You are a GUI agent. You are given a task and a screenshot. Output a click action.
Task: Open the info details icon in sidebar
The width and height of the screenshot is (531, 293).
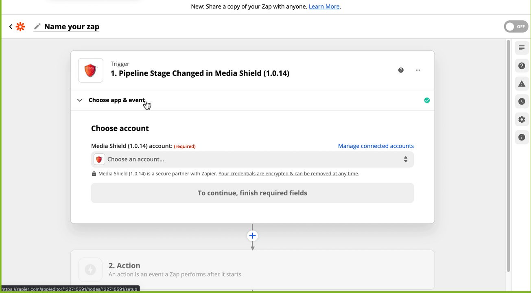coord(522,138)
